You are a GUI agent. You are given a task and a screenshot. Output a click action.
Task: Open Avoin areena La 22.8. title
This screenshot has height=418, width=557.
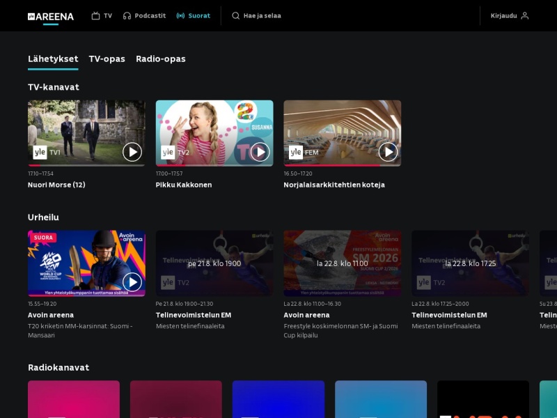click(306, 315)
